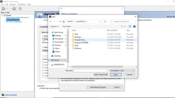Open the Home icon in NVIDIA toolbar
The width and height of the screenshot is (175, 98).
click(x=20, y=8)
